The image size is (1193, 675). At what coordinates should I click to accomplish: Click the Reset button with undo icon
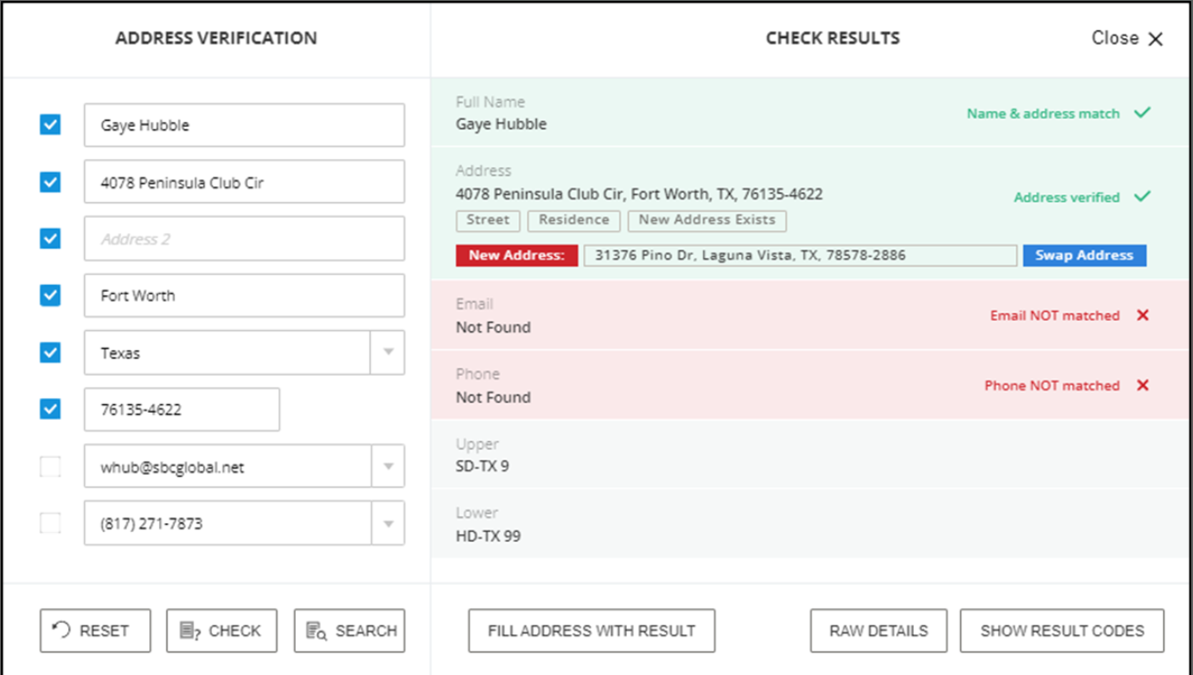(x=95, y=631)
